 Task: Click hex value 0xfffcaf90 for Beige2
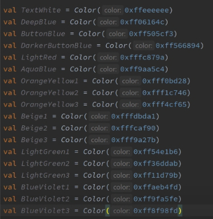(x=134, y=128)
